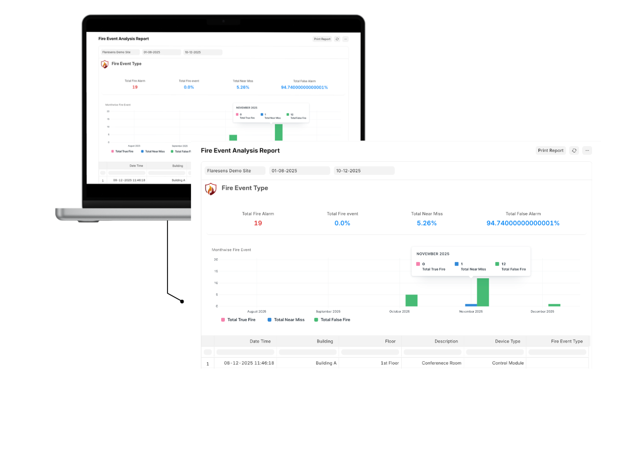Toggle Total Near Miss legend in foreground chart
Screen dimensions: 626x449
point(286,320)
